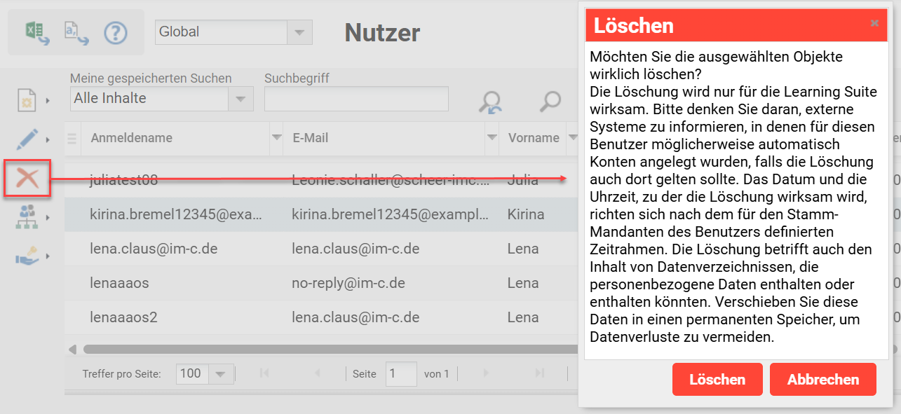Go to next page arrow

click(x=485, y=373)
